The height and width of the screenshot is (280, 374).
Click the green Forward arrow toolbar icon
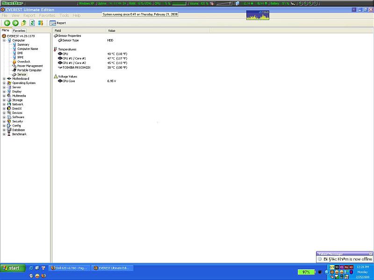pyautogui.click(x=15, y=23)
